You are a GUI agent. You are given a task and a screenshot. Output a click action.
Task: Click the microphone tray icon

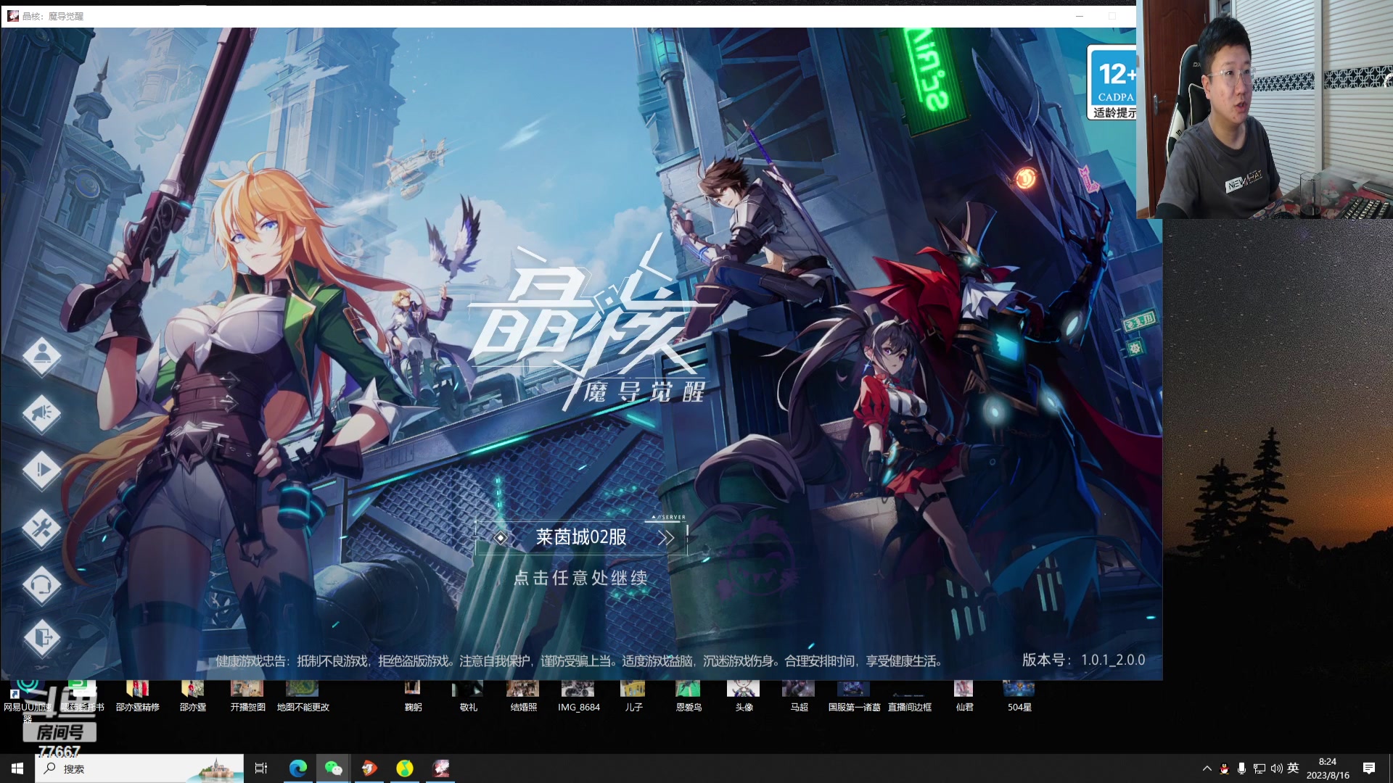click(1241, 768)
